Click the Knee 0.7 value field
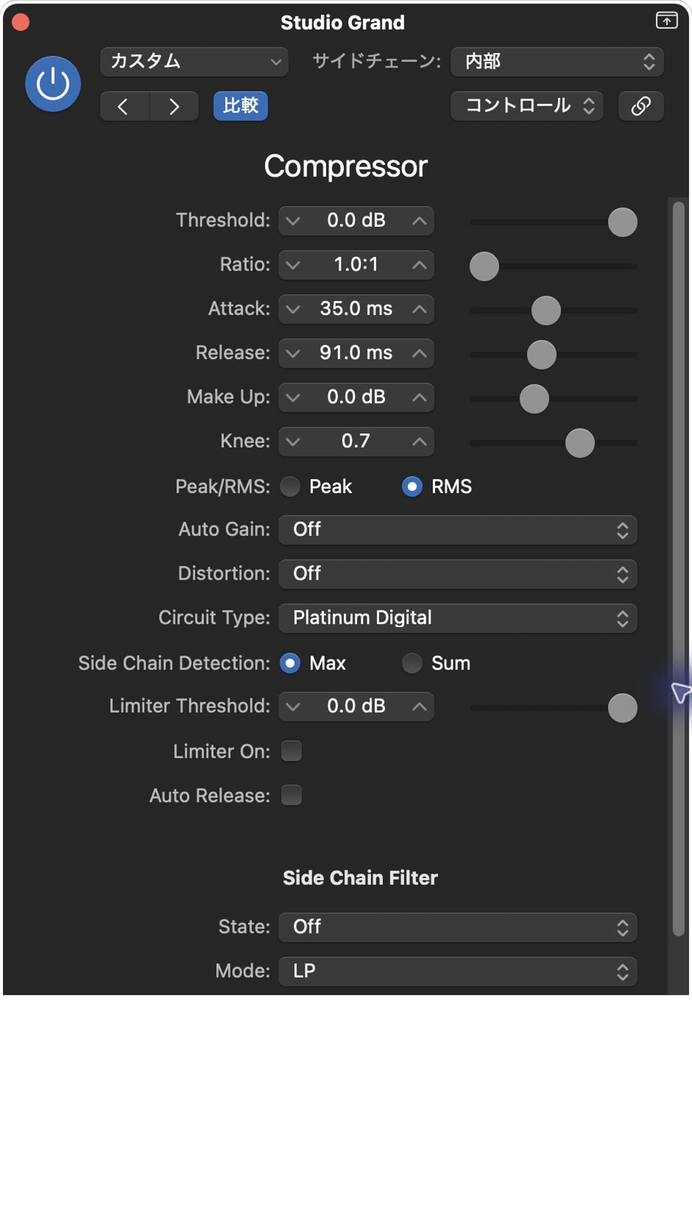This screenshot has height=1210, width=692. click(356, 442)
